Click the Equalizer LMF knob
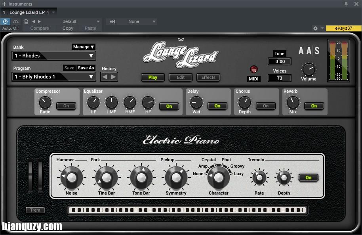 (112, 102)
